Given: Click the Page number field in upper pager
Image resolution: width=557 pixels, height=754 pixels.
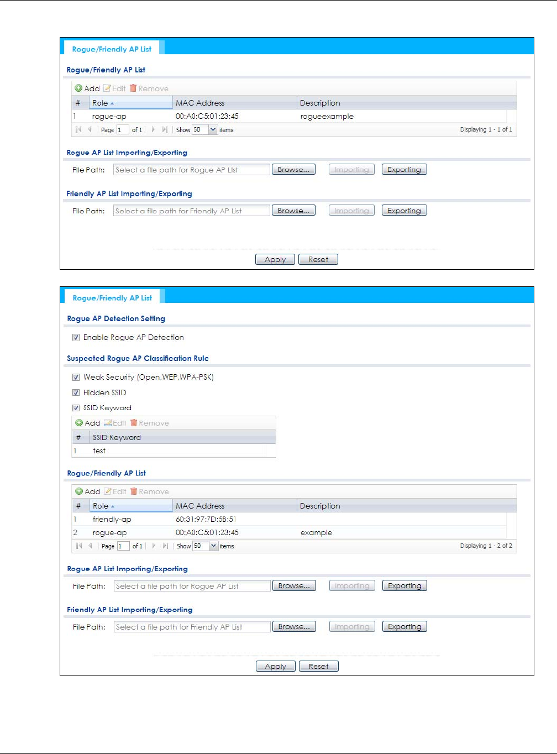Looking at the screenshot, I should (122, 129).
